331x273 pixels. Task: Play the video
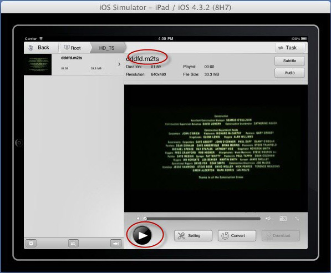click(x=142, y=235)
